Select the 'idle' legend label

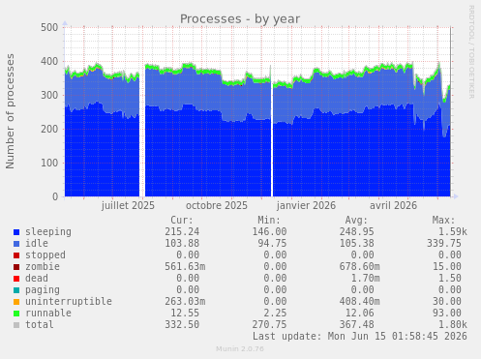click(x=37, y=244)
